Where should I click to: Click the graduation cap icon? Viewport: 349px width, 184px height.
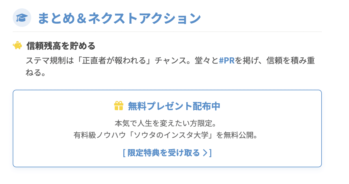[22, 18]
